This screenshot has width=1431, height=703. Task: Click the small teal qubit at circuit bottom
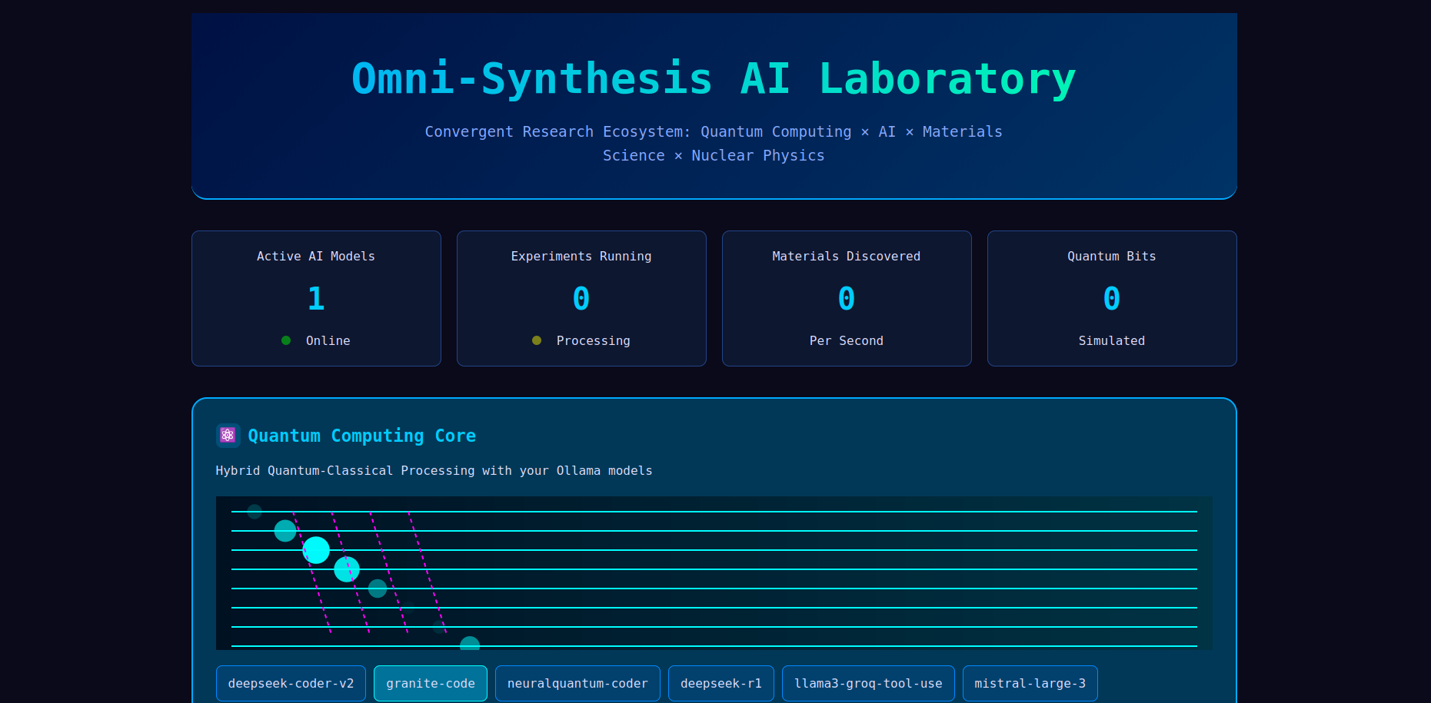pos(469,643)
